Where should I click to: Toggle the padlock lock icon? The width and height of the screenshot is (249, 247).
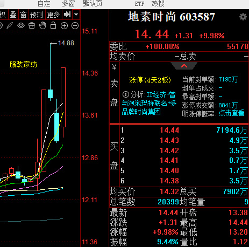pos(53,25)
